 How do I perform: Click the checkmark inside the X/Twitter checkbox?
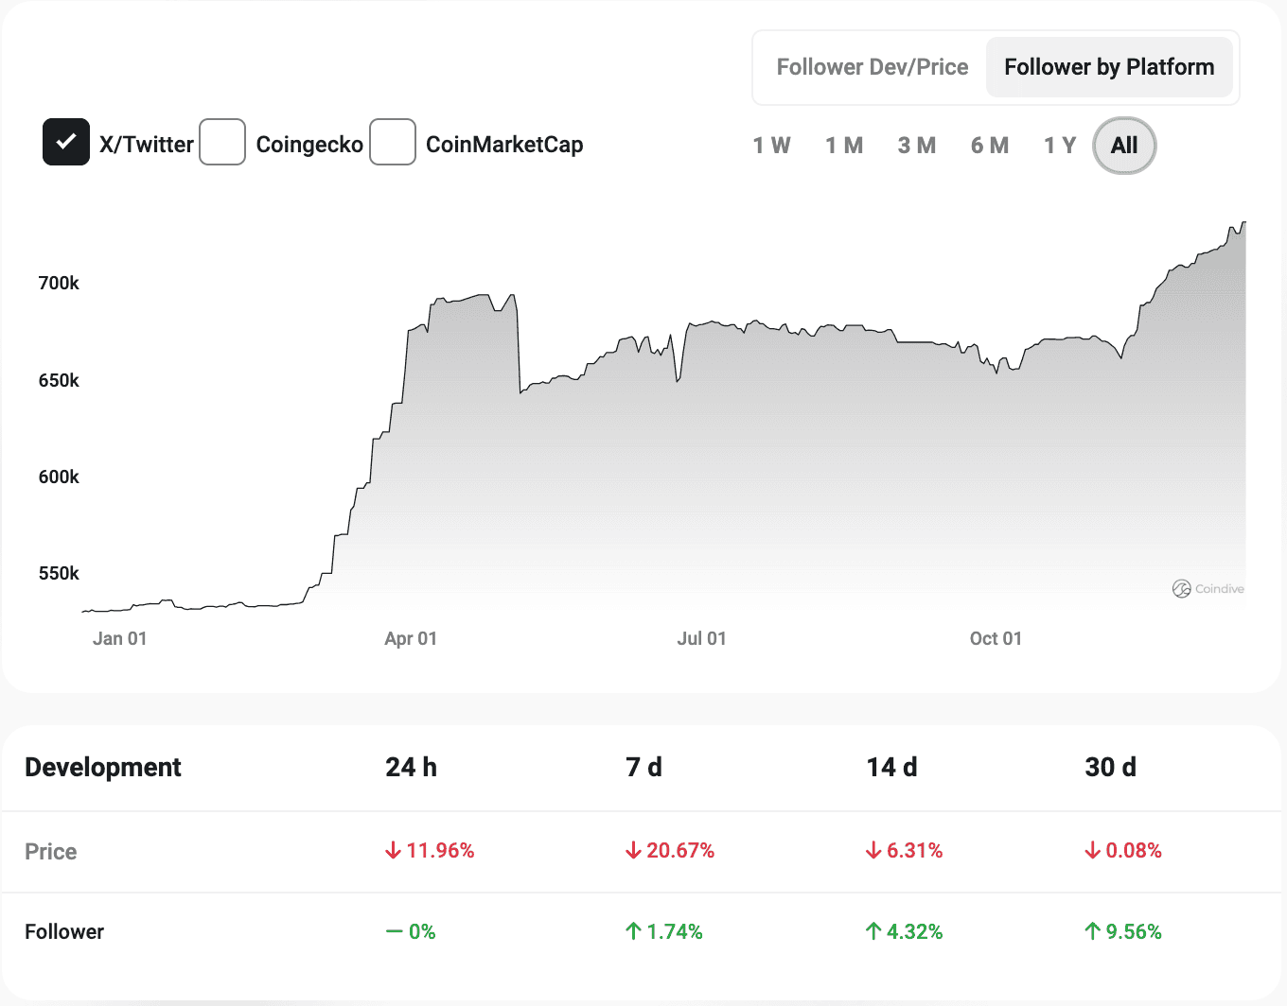tap(65, 142)
